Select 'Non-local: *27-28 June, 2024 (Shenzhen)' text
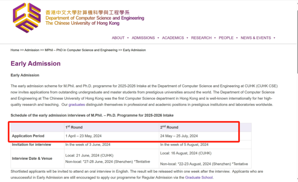This screenshot has width=298, height=182. pos(99,162)
